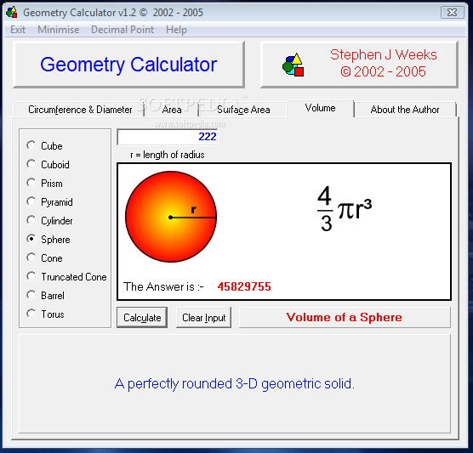Click the radius input field showing 222
This screenshot has height=453, width=473.
168,137
